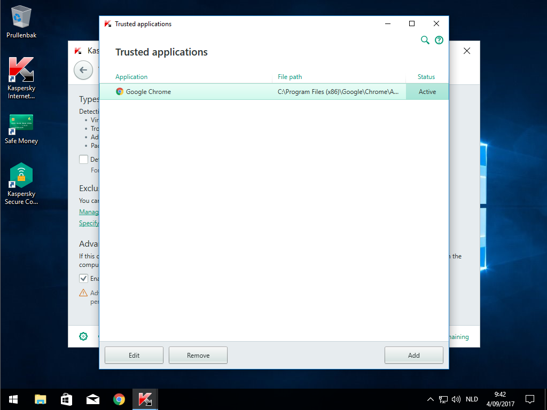Click the days remaining license link
The image size is (547, 410).
click(x=459, y=337)
